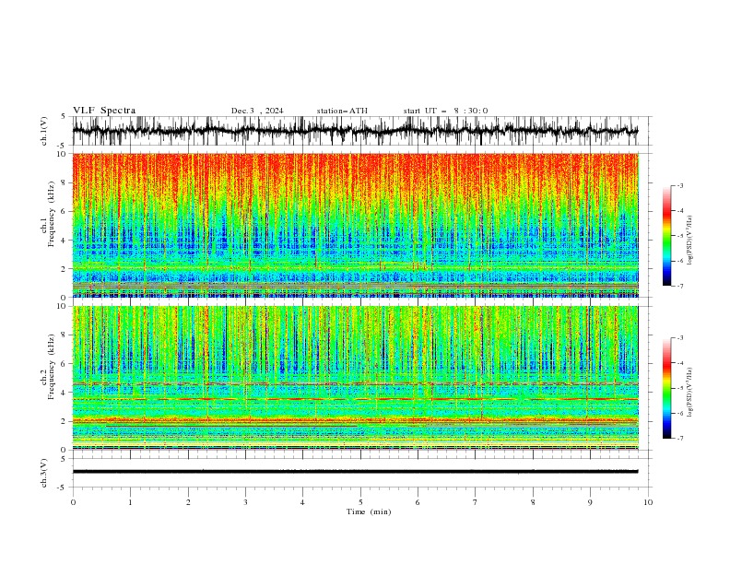Select the "start UT = 8 :30: 0" text
The width and height of the screenshot is (730, 564).
point(445,111)
